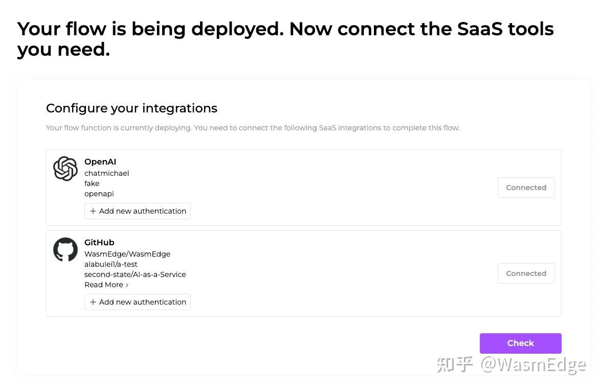Expand the GitHub list with Read More
Image resolution: width=601 pixels, height=391 pixels.
(x=106, y=285)
